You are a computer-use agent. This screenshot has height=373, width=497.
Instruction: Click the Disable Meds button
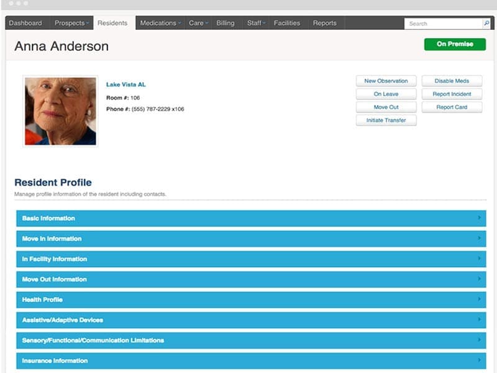452,81
